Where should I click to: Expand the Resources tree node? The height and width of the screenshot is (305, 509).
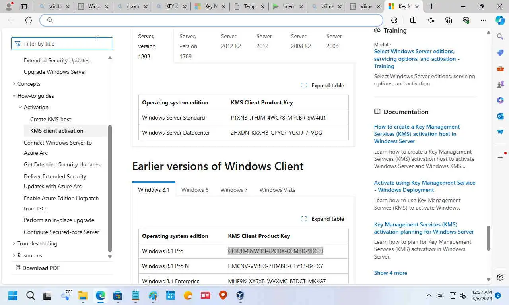click(x=14, y=255)
